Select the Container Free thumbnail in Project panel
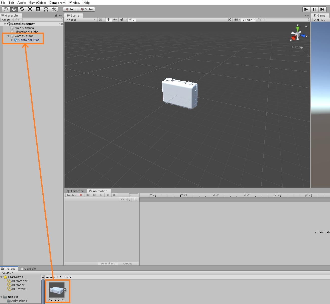Screen dimensions: 330x304 pos(57,290)
